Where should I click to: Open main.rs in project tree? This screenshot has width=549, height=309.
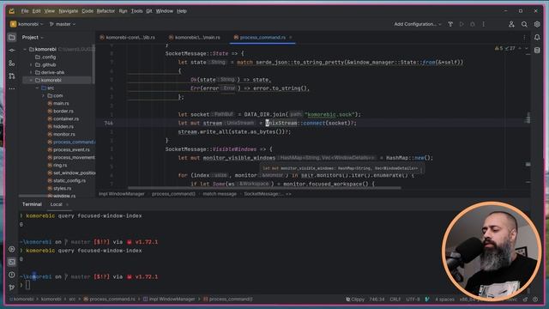pyautogui.click(x=58, y=103)
